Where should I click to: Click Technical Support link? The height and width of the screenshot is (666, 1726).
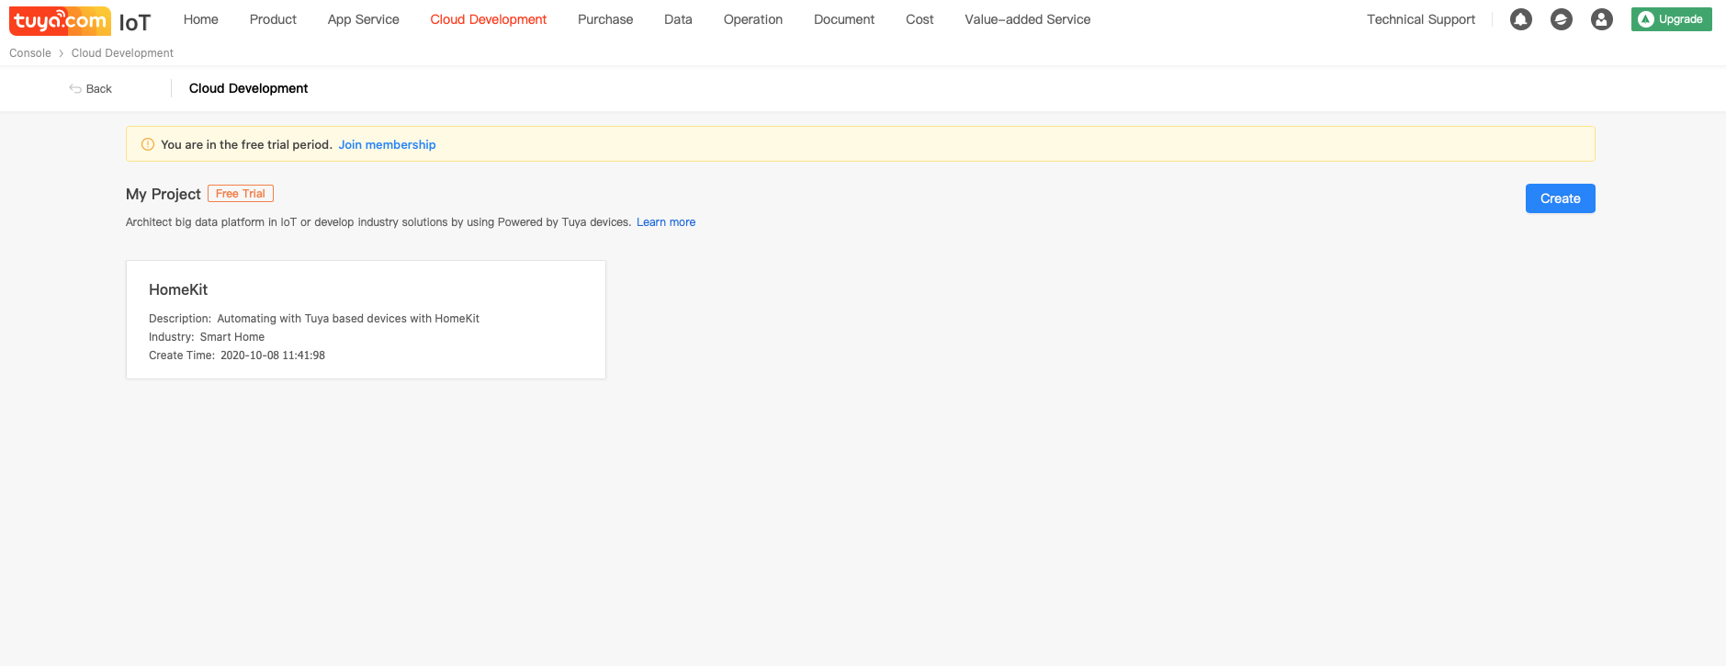tap(1421, 19)
